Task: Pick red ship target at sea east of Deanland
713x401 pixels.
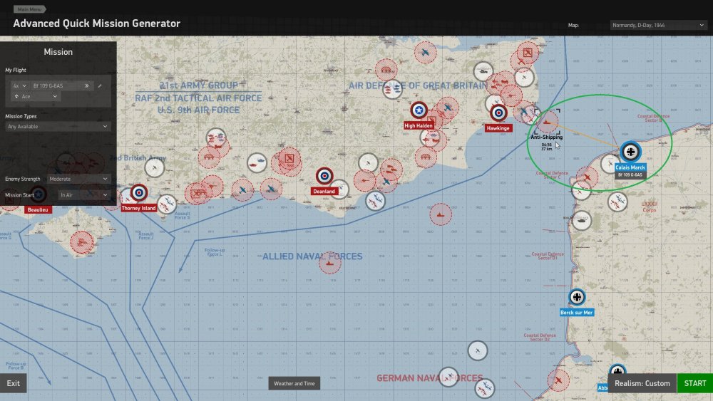Action: tap(441, 214)
